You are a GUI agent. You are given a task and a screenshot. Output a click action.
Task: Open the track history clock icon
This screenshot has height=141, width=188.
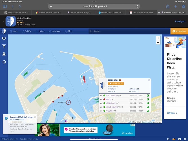pos(4,62)
